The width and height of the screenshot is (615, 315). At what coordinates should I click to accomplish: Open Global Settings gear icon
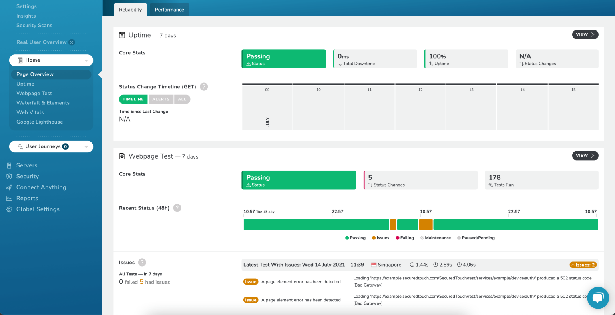[x=9, y=209]
